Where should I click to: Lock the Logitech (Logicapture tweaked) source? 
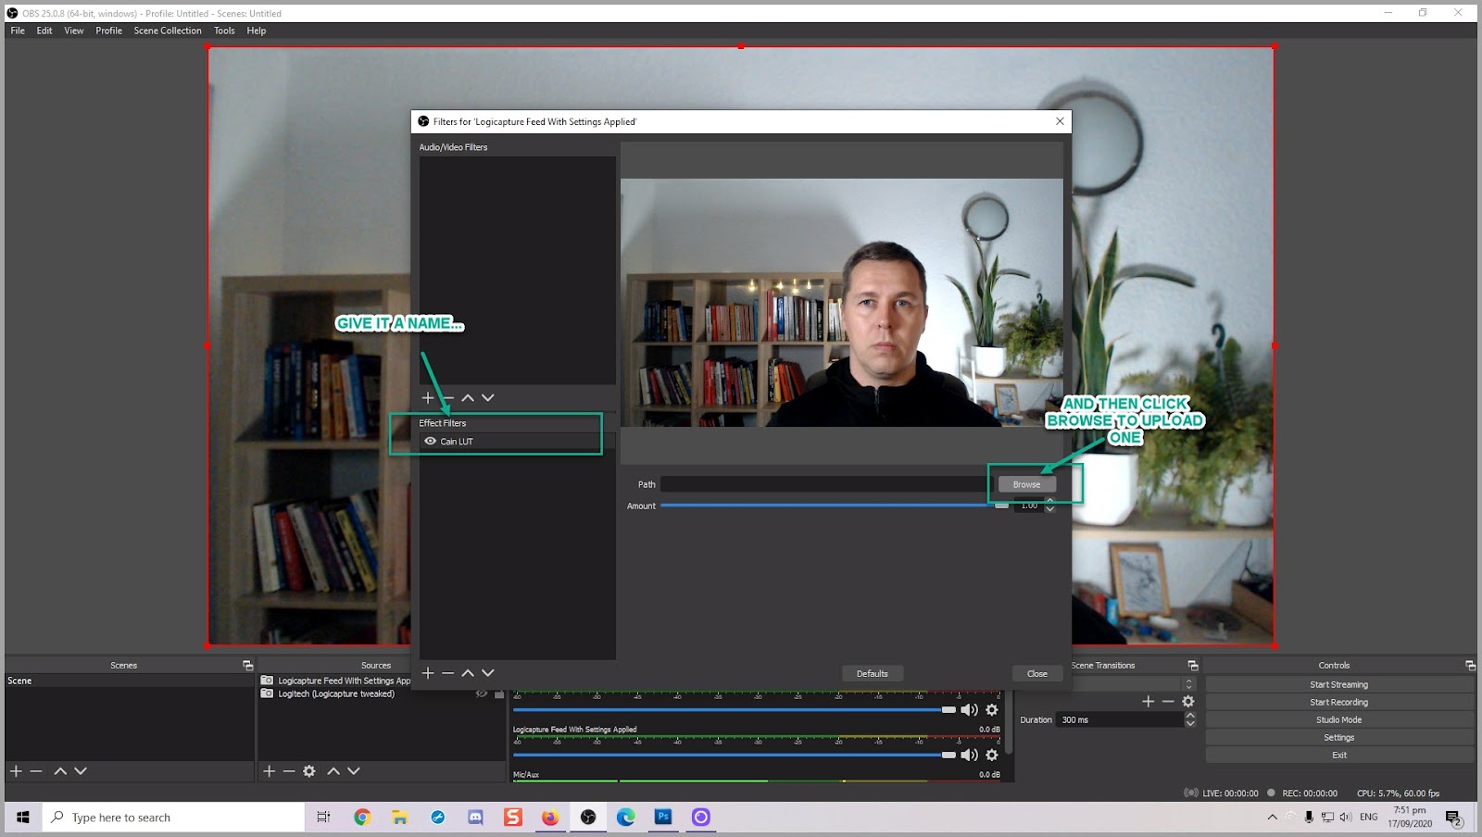[x=499, y=693]
